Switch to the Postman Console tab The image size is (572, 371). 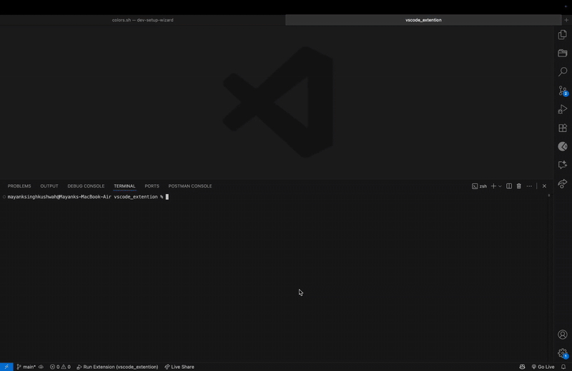coord(190,186)
